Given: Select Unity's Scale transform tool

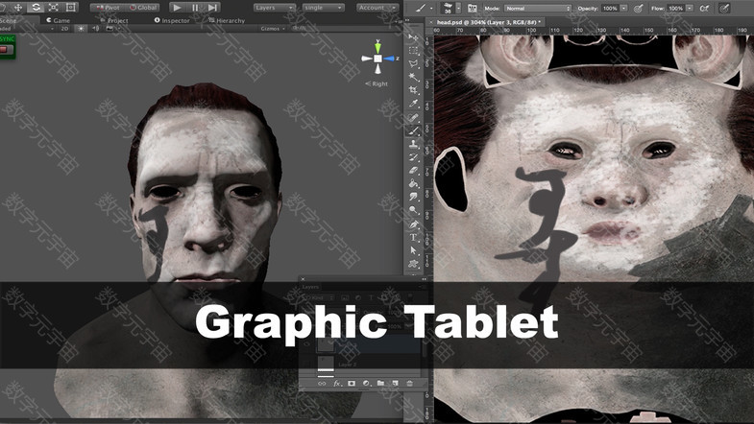Looking at the screenshot, I should point(54,8).
